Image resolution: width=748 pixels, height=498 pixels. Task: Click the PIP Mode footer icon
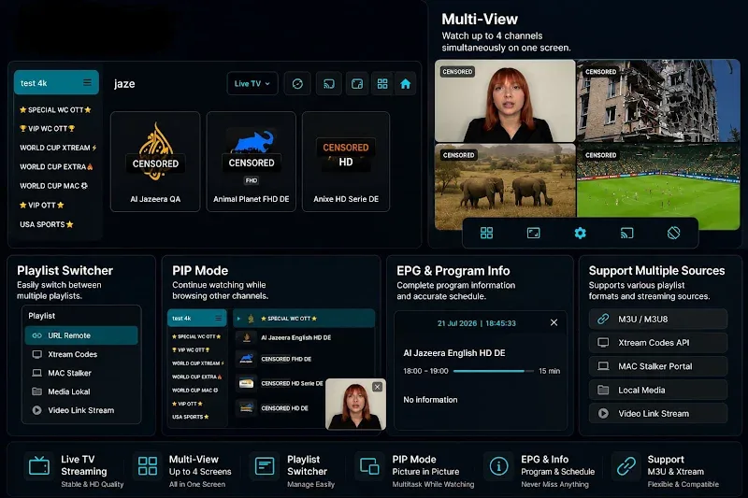coord(369,465)
